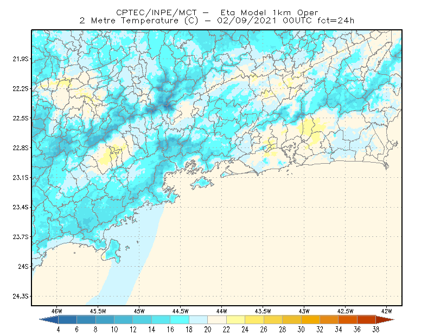Pick the cream colorbar segment between 20 and 22
Screen dimensions: 434x335
[x=217, y=320]
